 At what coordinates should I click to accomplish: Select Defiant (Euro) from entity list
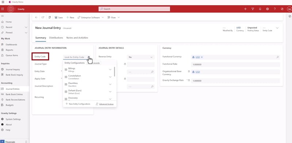click(x=75, y=92)
